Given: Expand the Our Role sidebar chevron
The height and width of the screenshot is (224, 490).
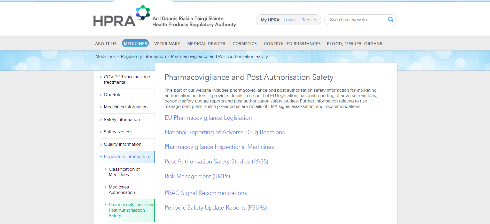Looking at the screenshot, I should [x=101, y=95].
